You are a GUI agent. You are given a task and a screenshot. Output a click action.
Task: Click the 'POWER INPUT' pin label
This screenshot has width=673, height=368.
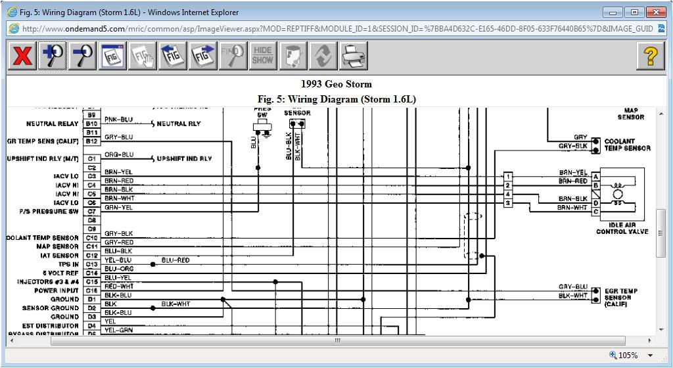[57, 291]
